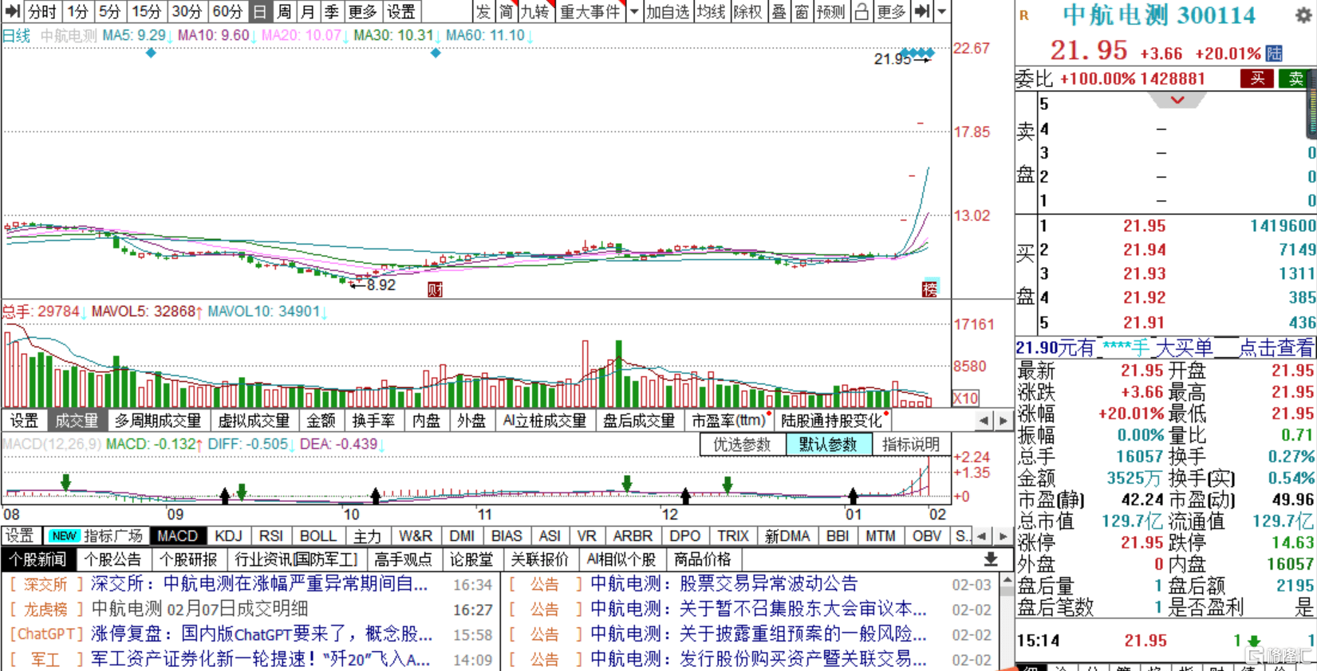1317x671 pixels.
Task: Switch to the KDJ indicator tab
Action: pyautogui.click(x=229, y=536)
